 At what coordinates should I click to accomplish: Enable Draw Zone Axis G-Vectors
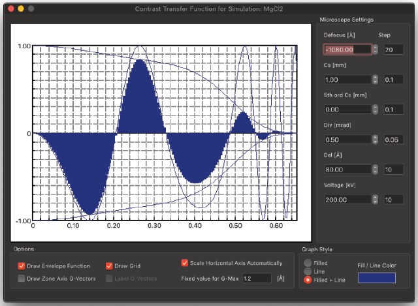pos(22,279)
